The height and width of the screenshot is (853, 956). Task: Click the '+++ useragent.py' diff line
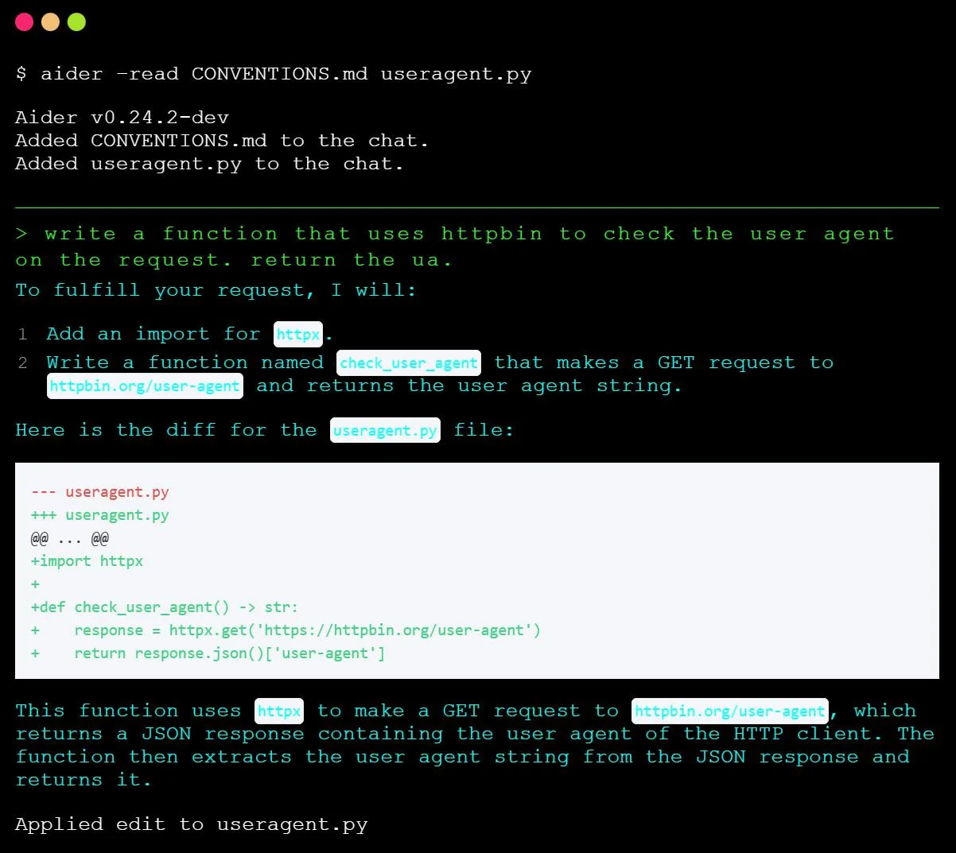(x=100, y=515)
